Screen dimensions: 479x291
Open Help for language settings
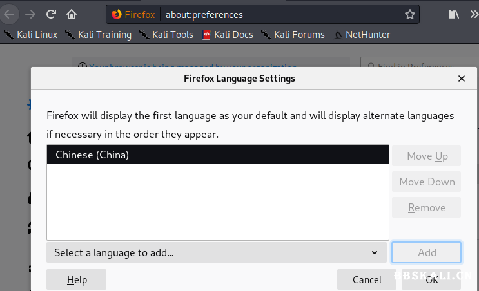77,279
